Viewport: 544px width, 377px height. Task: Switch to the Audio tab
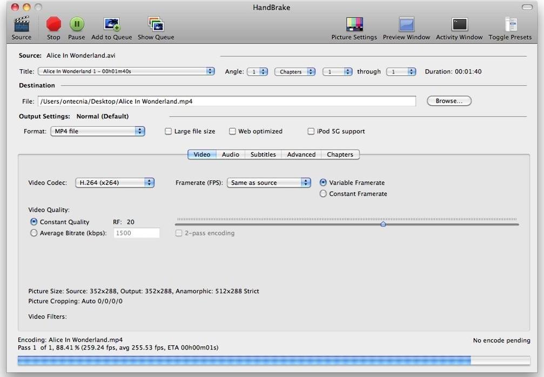tap(230, 154)
